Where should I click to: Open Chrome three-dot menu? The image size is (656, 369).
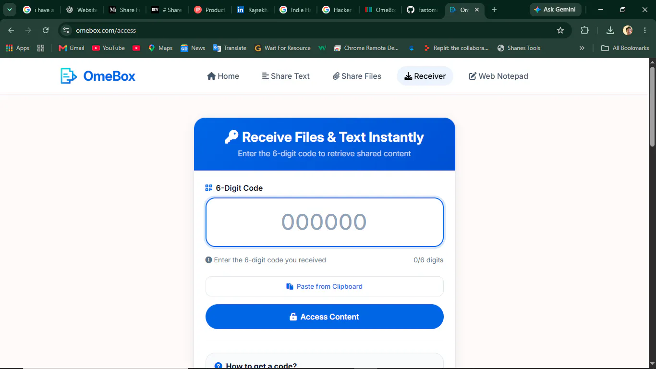point(645,30)
